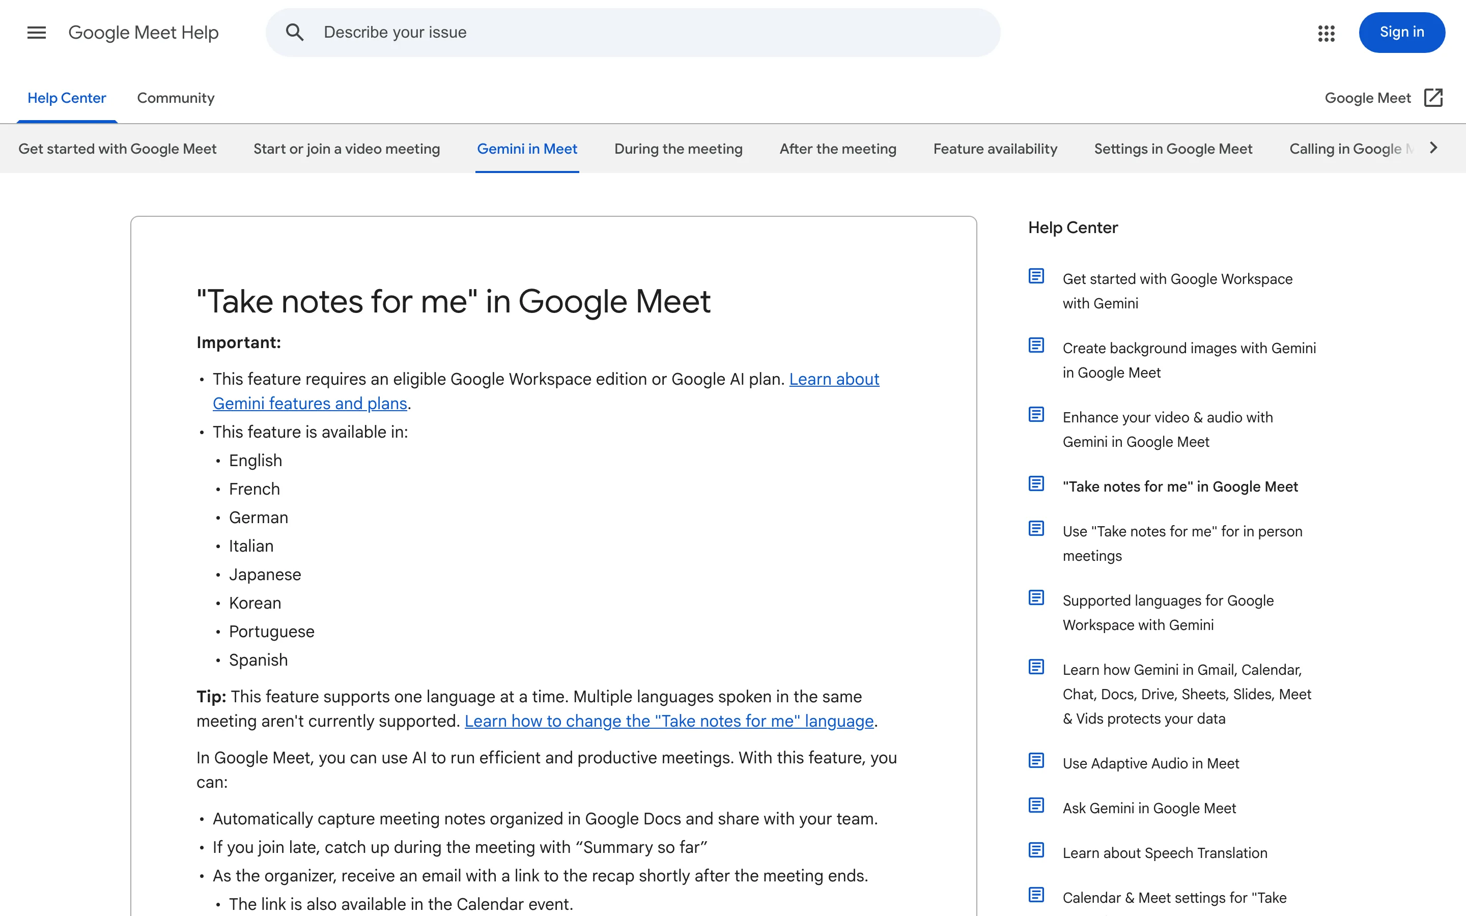Click article icon beside Learn how Gemini in Gmail

click(x=1036, y=667)
